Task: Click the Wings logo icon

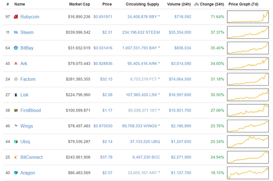Action: pyautogui.click(x=16, y=126)
